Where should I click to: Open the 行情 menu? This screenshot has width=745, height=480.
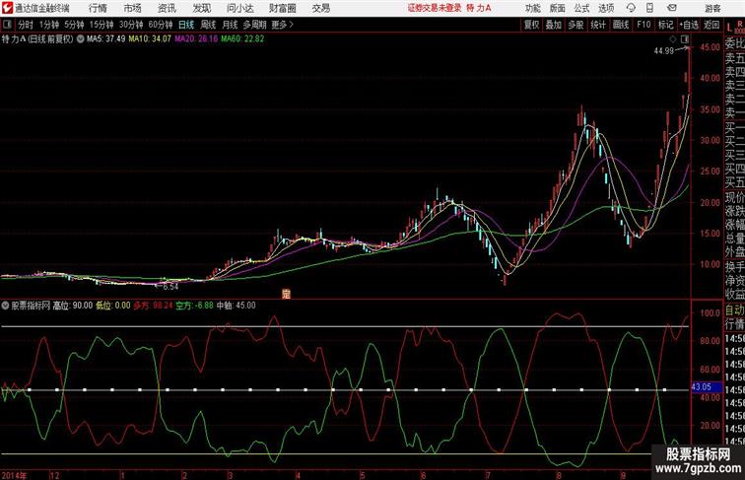coord(98,8)
